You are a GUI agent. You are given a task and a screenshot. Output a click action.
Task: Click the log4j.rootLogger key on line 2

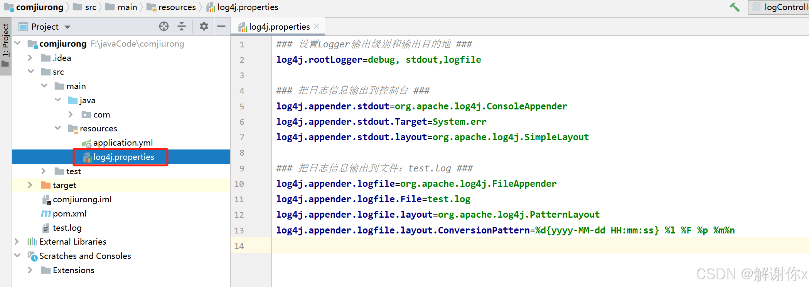point(319,60)
